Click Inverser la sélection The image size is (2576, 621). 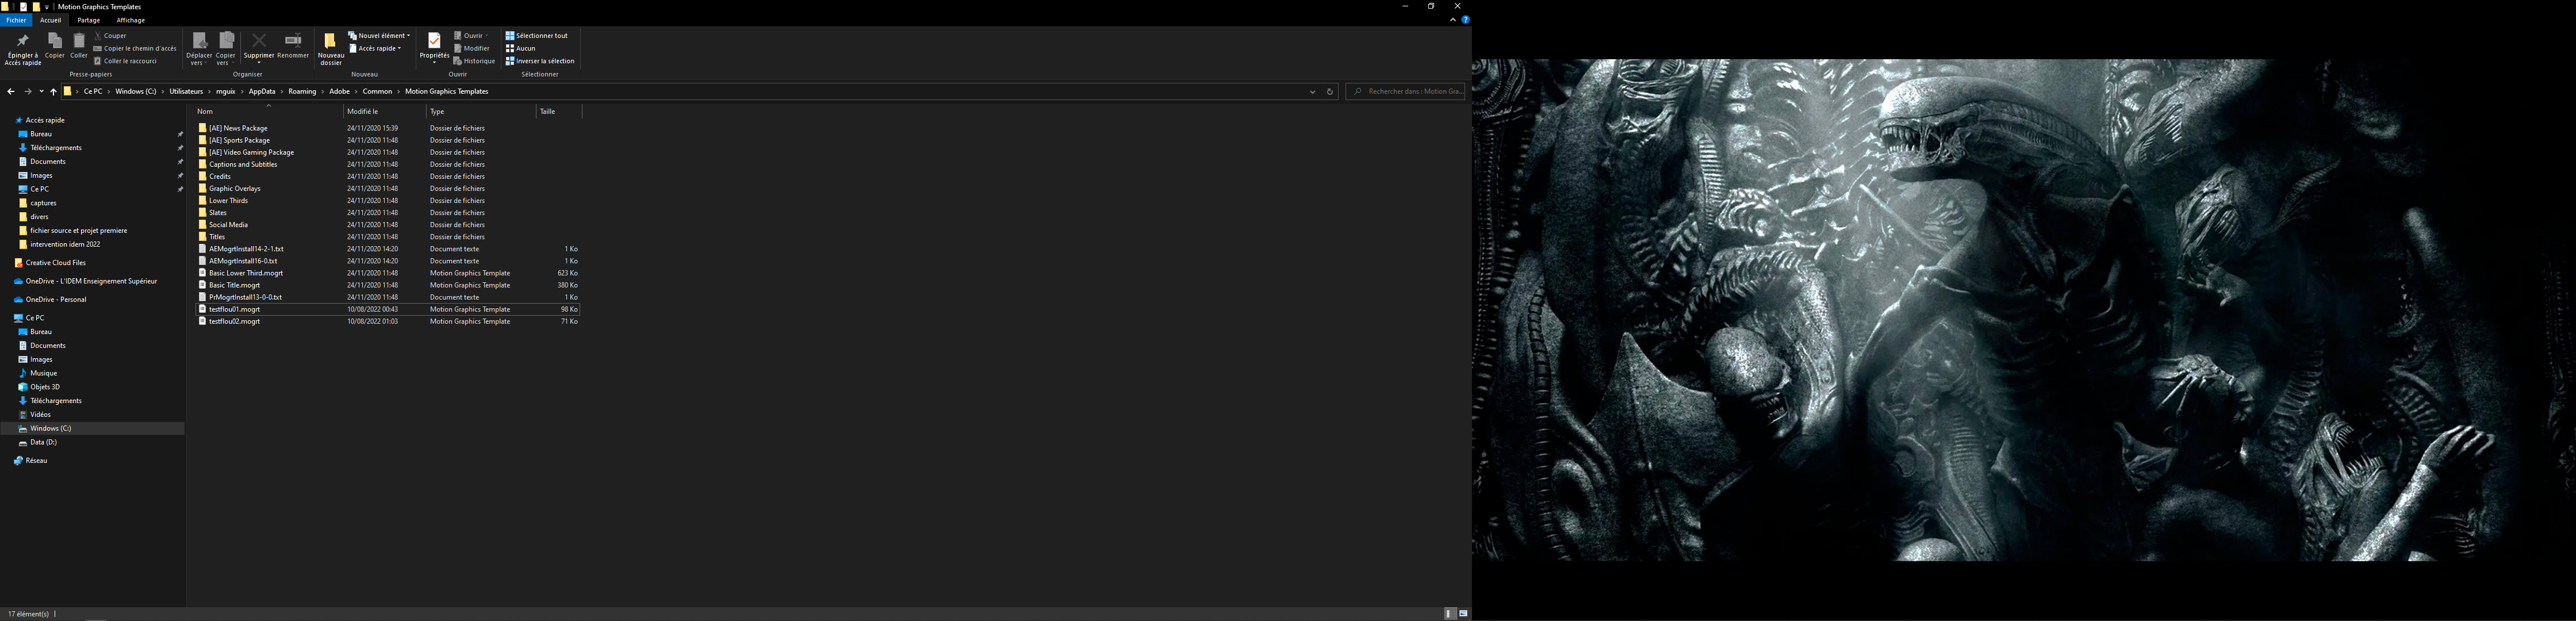coord(540,61)
